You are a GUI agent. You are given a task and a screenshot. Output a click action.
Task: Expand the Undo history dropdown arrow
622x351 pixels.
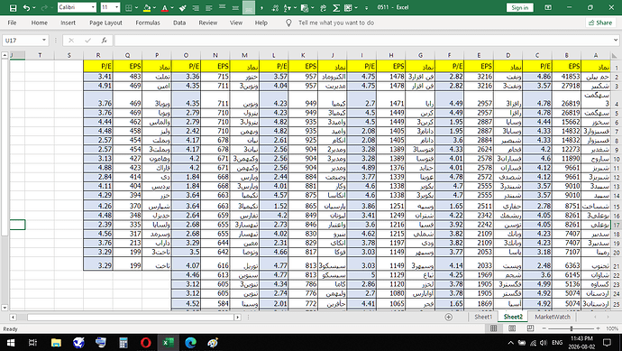coord(33,7)
